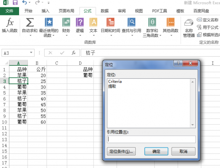Switch to the View (视图) tab

point(139,11)
